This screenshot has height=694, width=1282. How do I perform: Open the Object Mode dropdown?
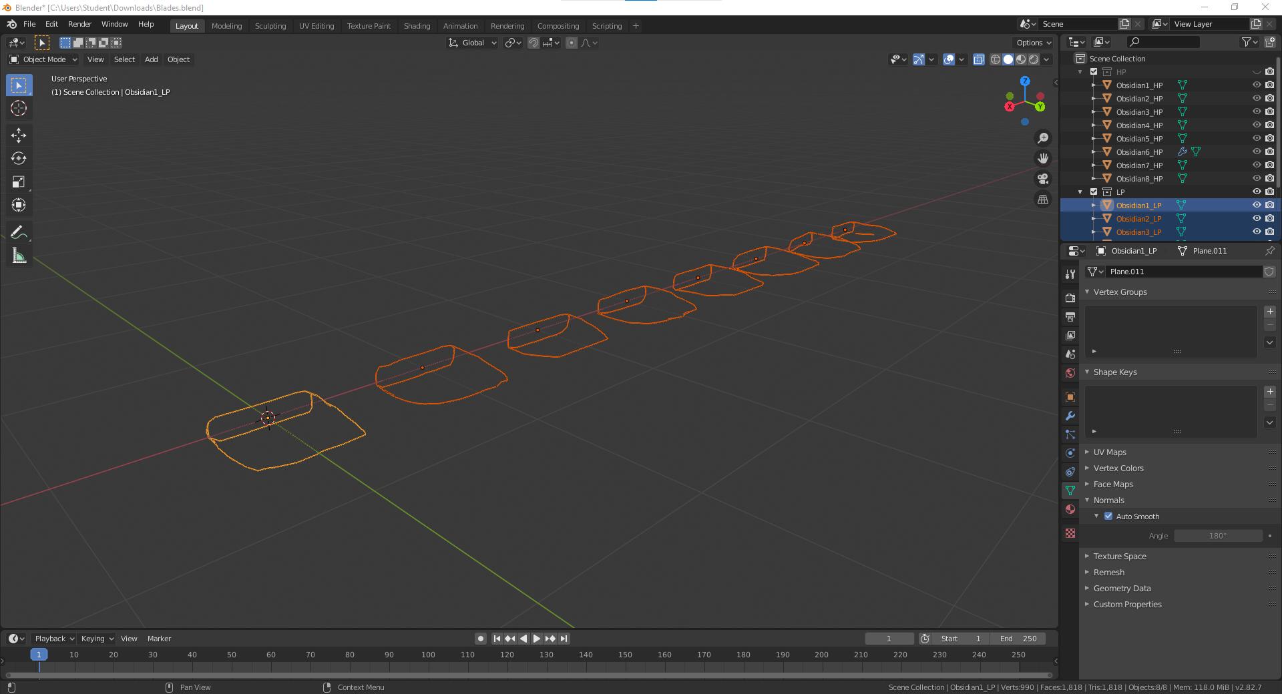[43, 59]
